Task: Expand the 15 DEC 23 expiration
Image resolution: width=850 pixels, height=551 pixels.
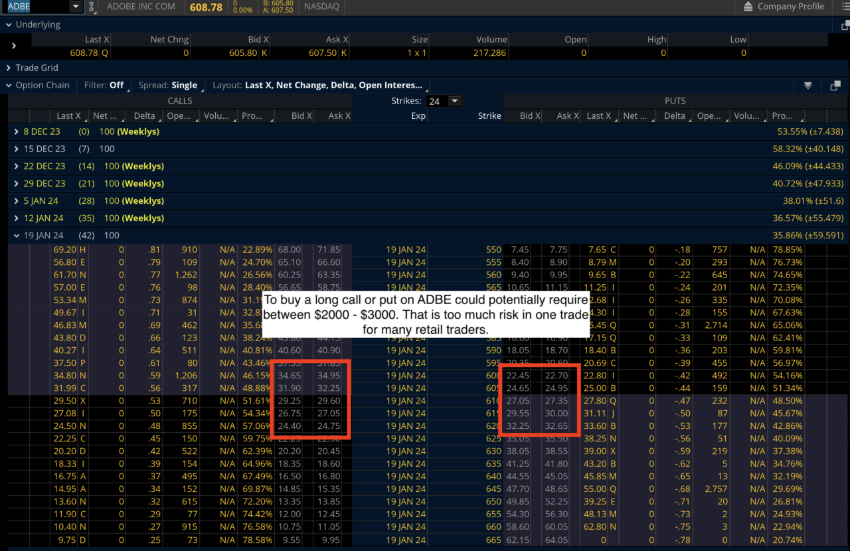Action: tap(17, 149)
